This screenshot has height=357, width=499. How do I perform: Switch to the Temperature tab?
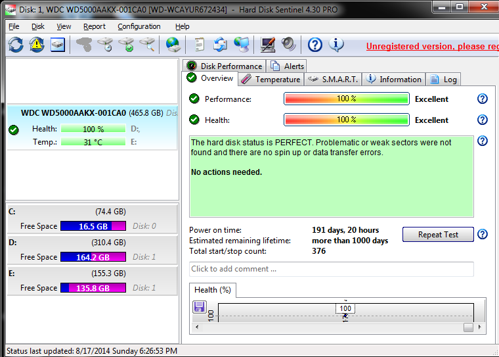271,80
